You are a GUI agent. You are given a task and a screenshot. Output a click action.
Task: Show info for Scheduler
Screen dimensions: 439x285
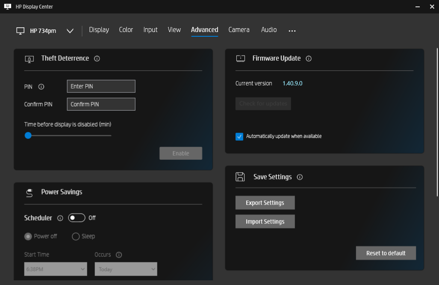coord(60,218)
